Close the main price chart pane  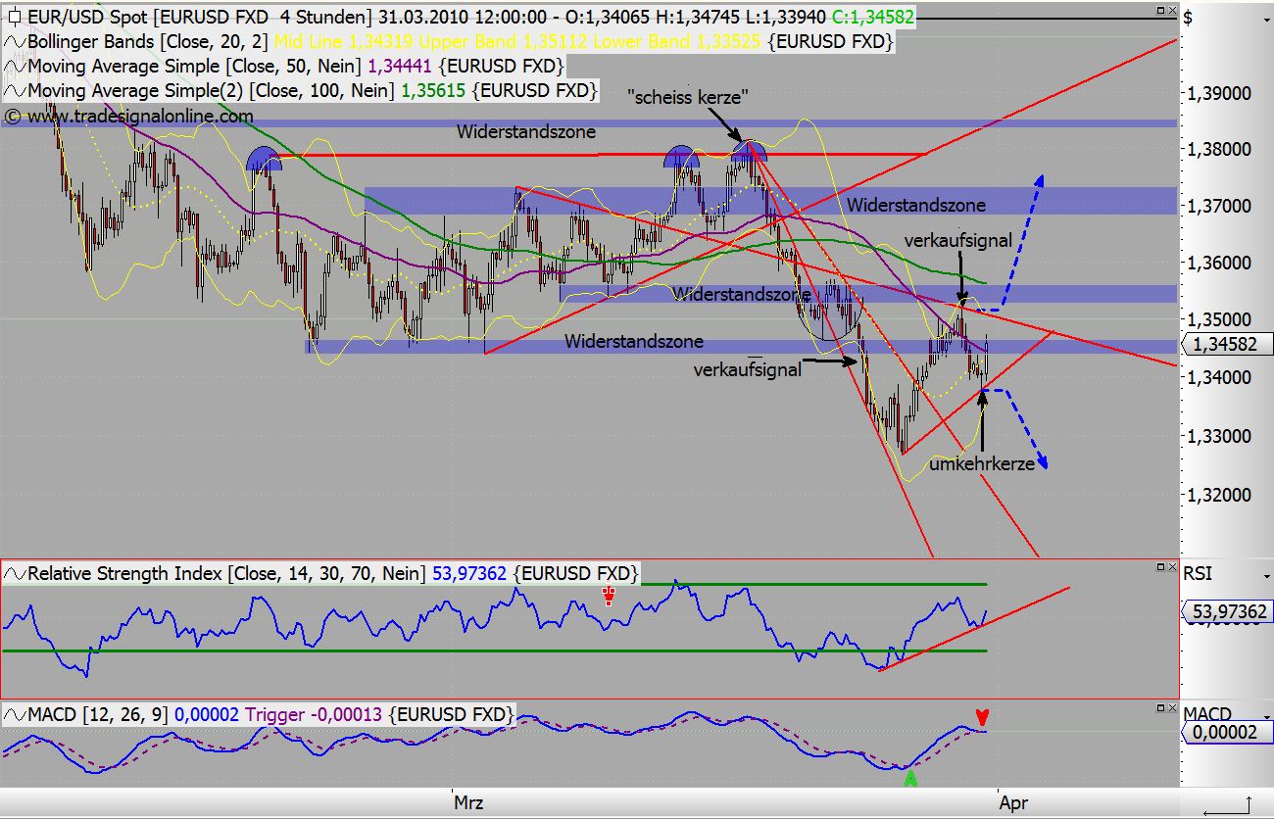(1171, 10)
